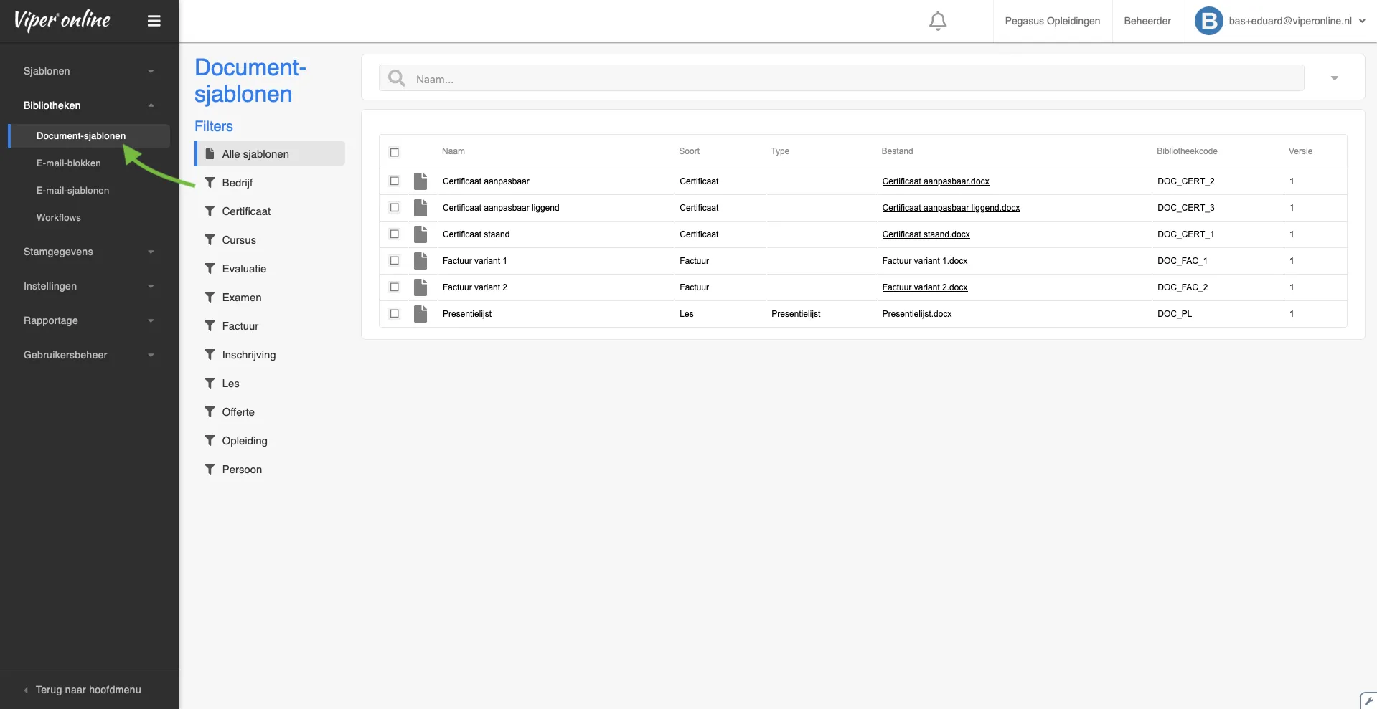The width and height of the screenshot is (1377, 709).
Task: Click Terug naar hoofdmenu
Action: 88,690
